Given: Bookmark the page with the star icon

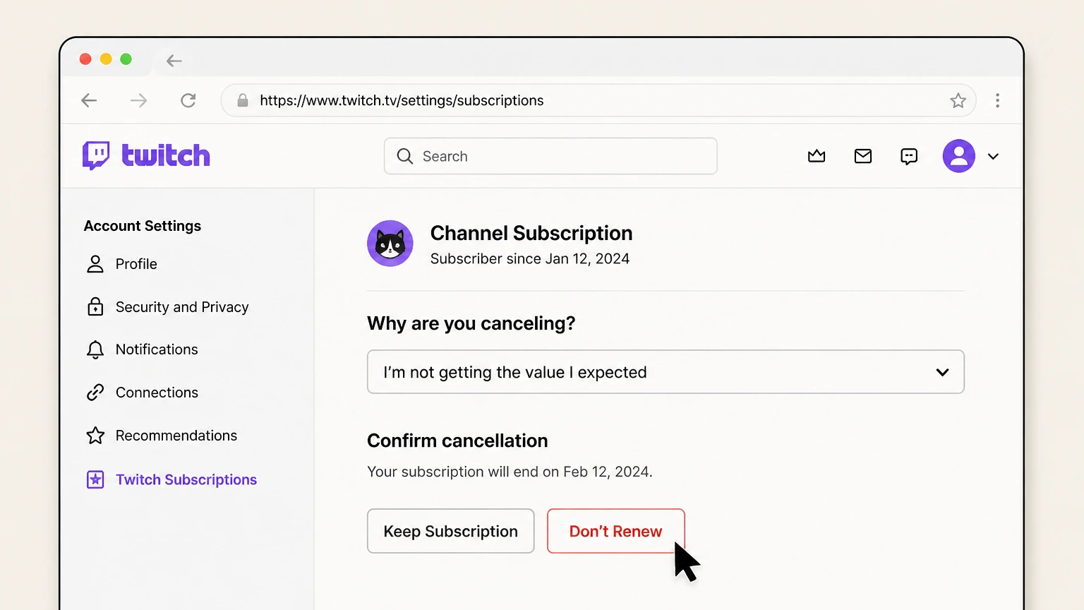Looking at the screenshot, I should click(958, 100).
